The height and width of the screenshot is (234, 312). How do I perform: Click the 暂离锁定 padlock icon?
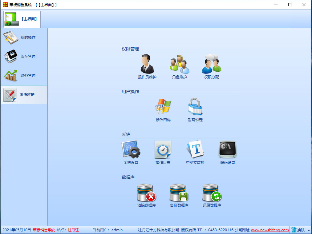195,107
